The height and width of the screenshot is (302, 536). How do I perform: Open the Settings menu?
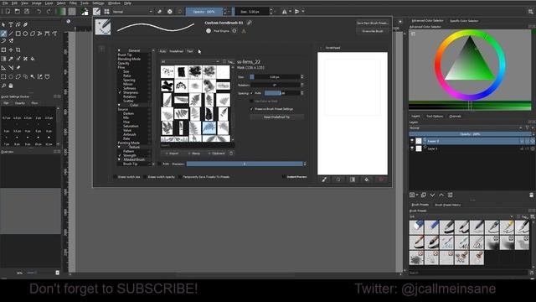coord(98,3)
